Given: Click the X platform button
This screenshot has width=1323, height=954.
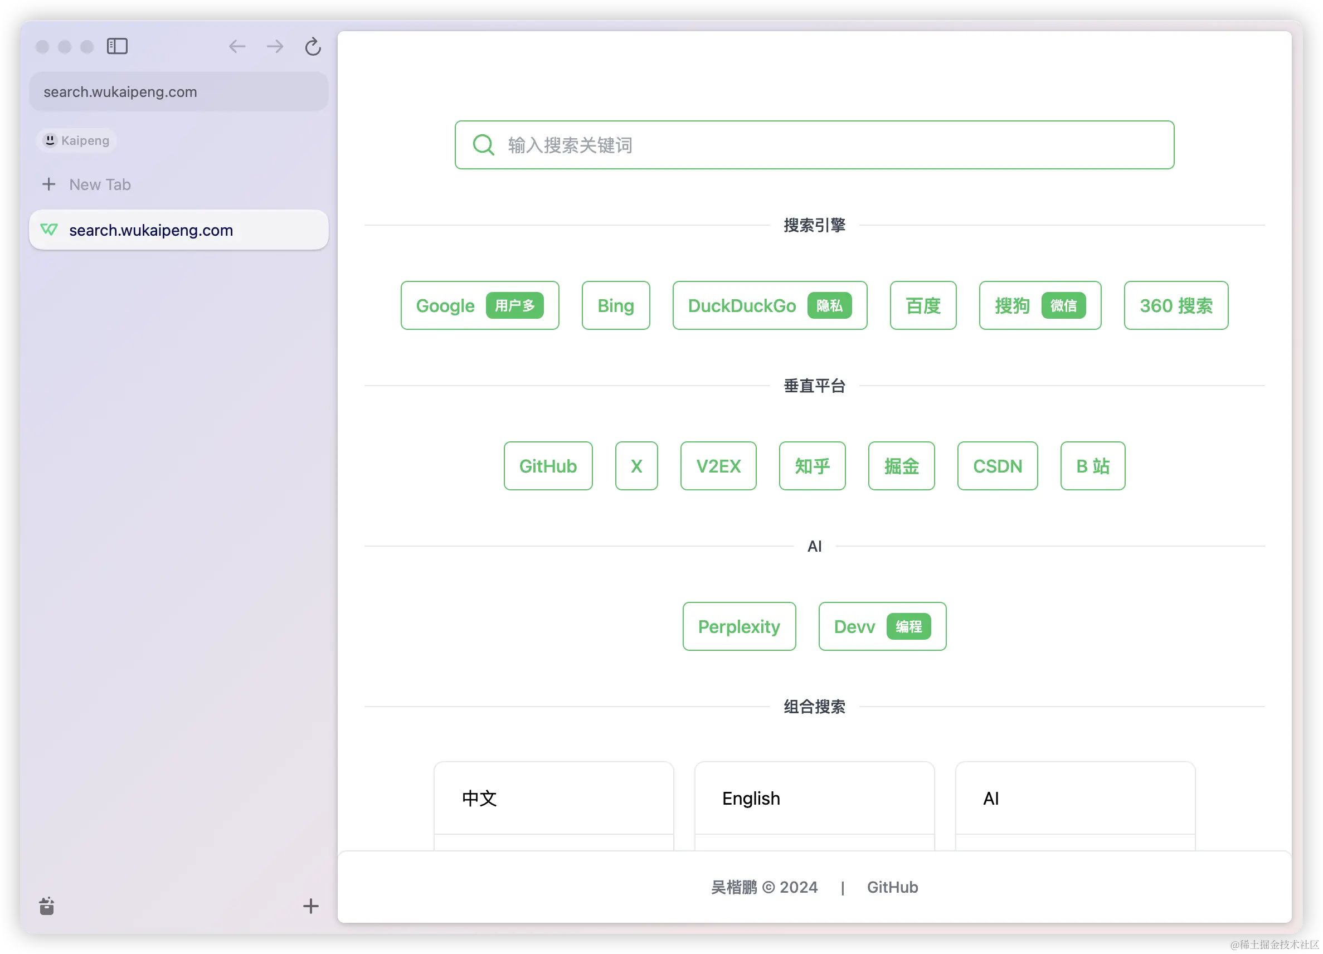Looking at the screenshot, I should point(636,466).
